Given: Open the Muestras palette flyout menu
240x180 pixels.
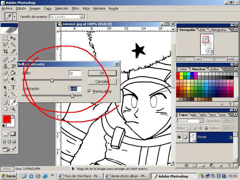Looking at the screenshot, I should [x=236, y=69].
